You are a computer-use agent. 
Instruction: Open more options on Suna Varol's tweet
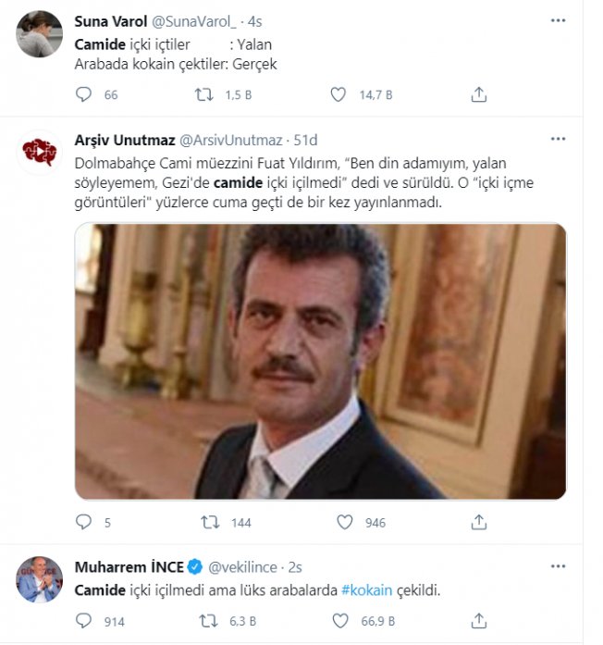558,20
